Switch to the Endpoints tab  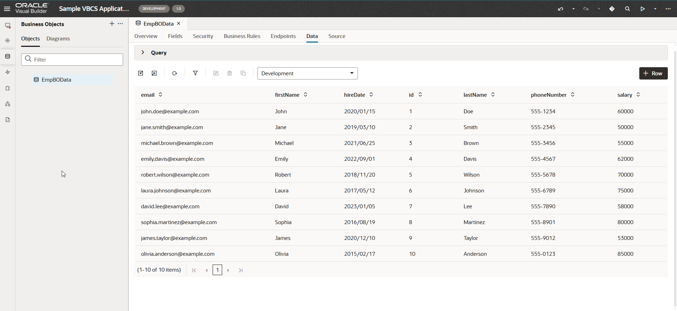coord(283,36)
